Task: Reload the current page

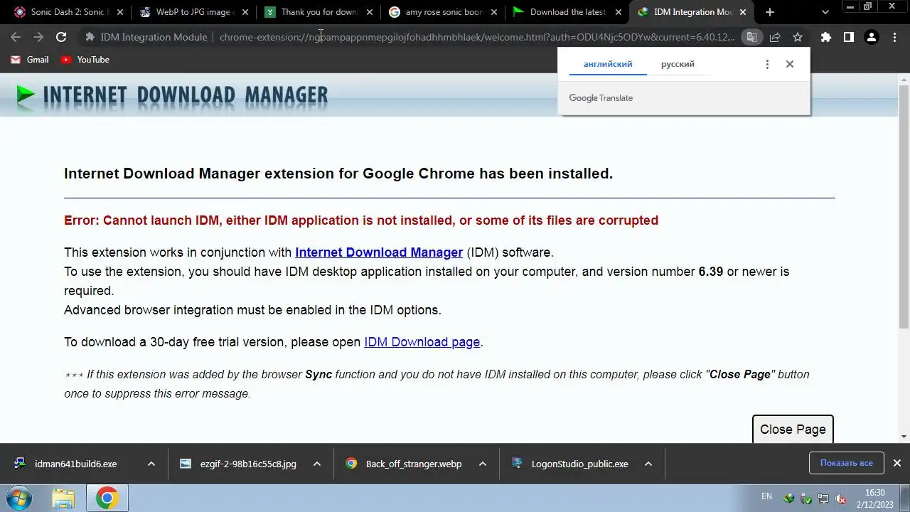Action: coord(61,37)
